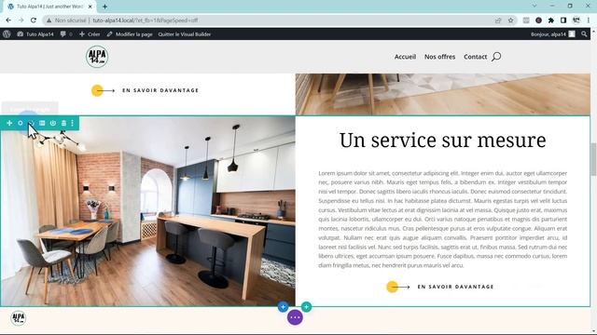Select the Un service sur mesure heading
This screenshot has height=335, width=597.
coord(443,141)
